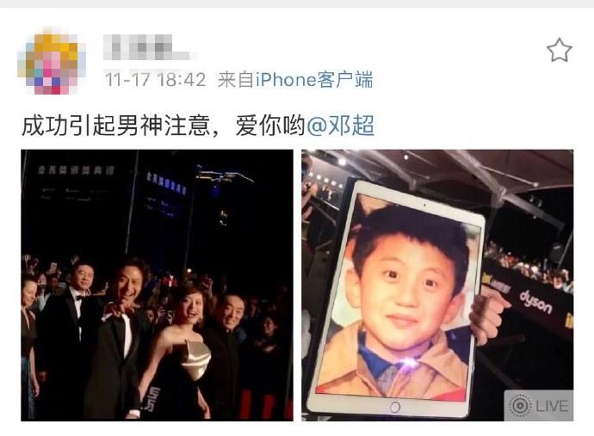Screen dimensions: 594x436
Task: Tap the iPad front camera dot
Action: click(424, 205)
